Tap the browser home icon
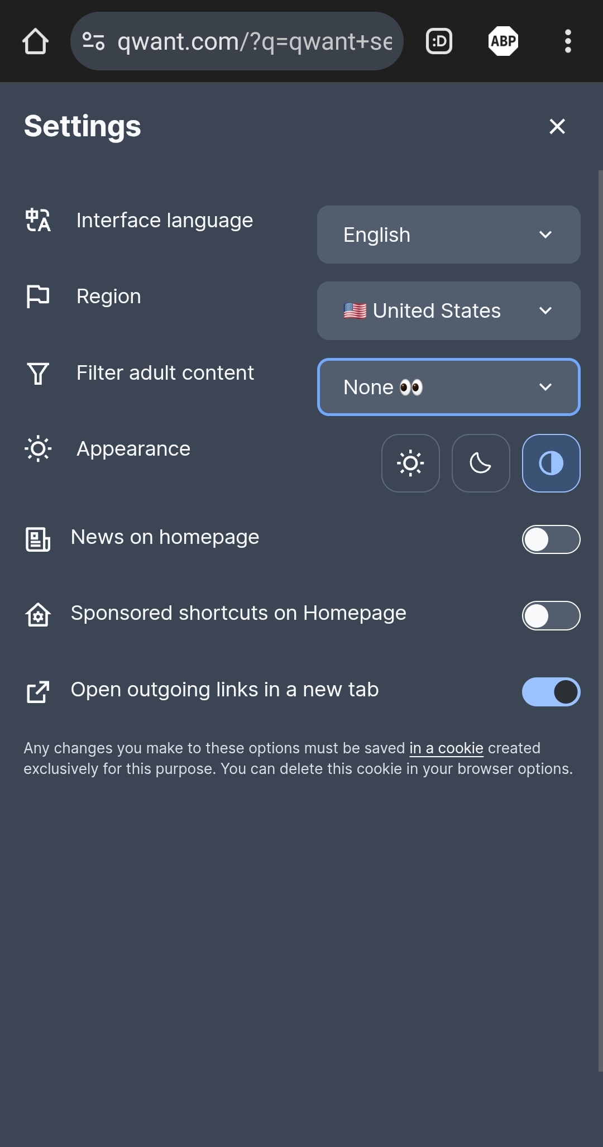The image size is (603, 1147). (35, 41)
